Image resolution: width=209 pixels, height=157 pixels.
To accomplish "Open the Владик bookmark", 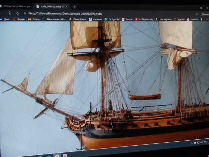I will tap(128, 19).
